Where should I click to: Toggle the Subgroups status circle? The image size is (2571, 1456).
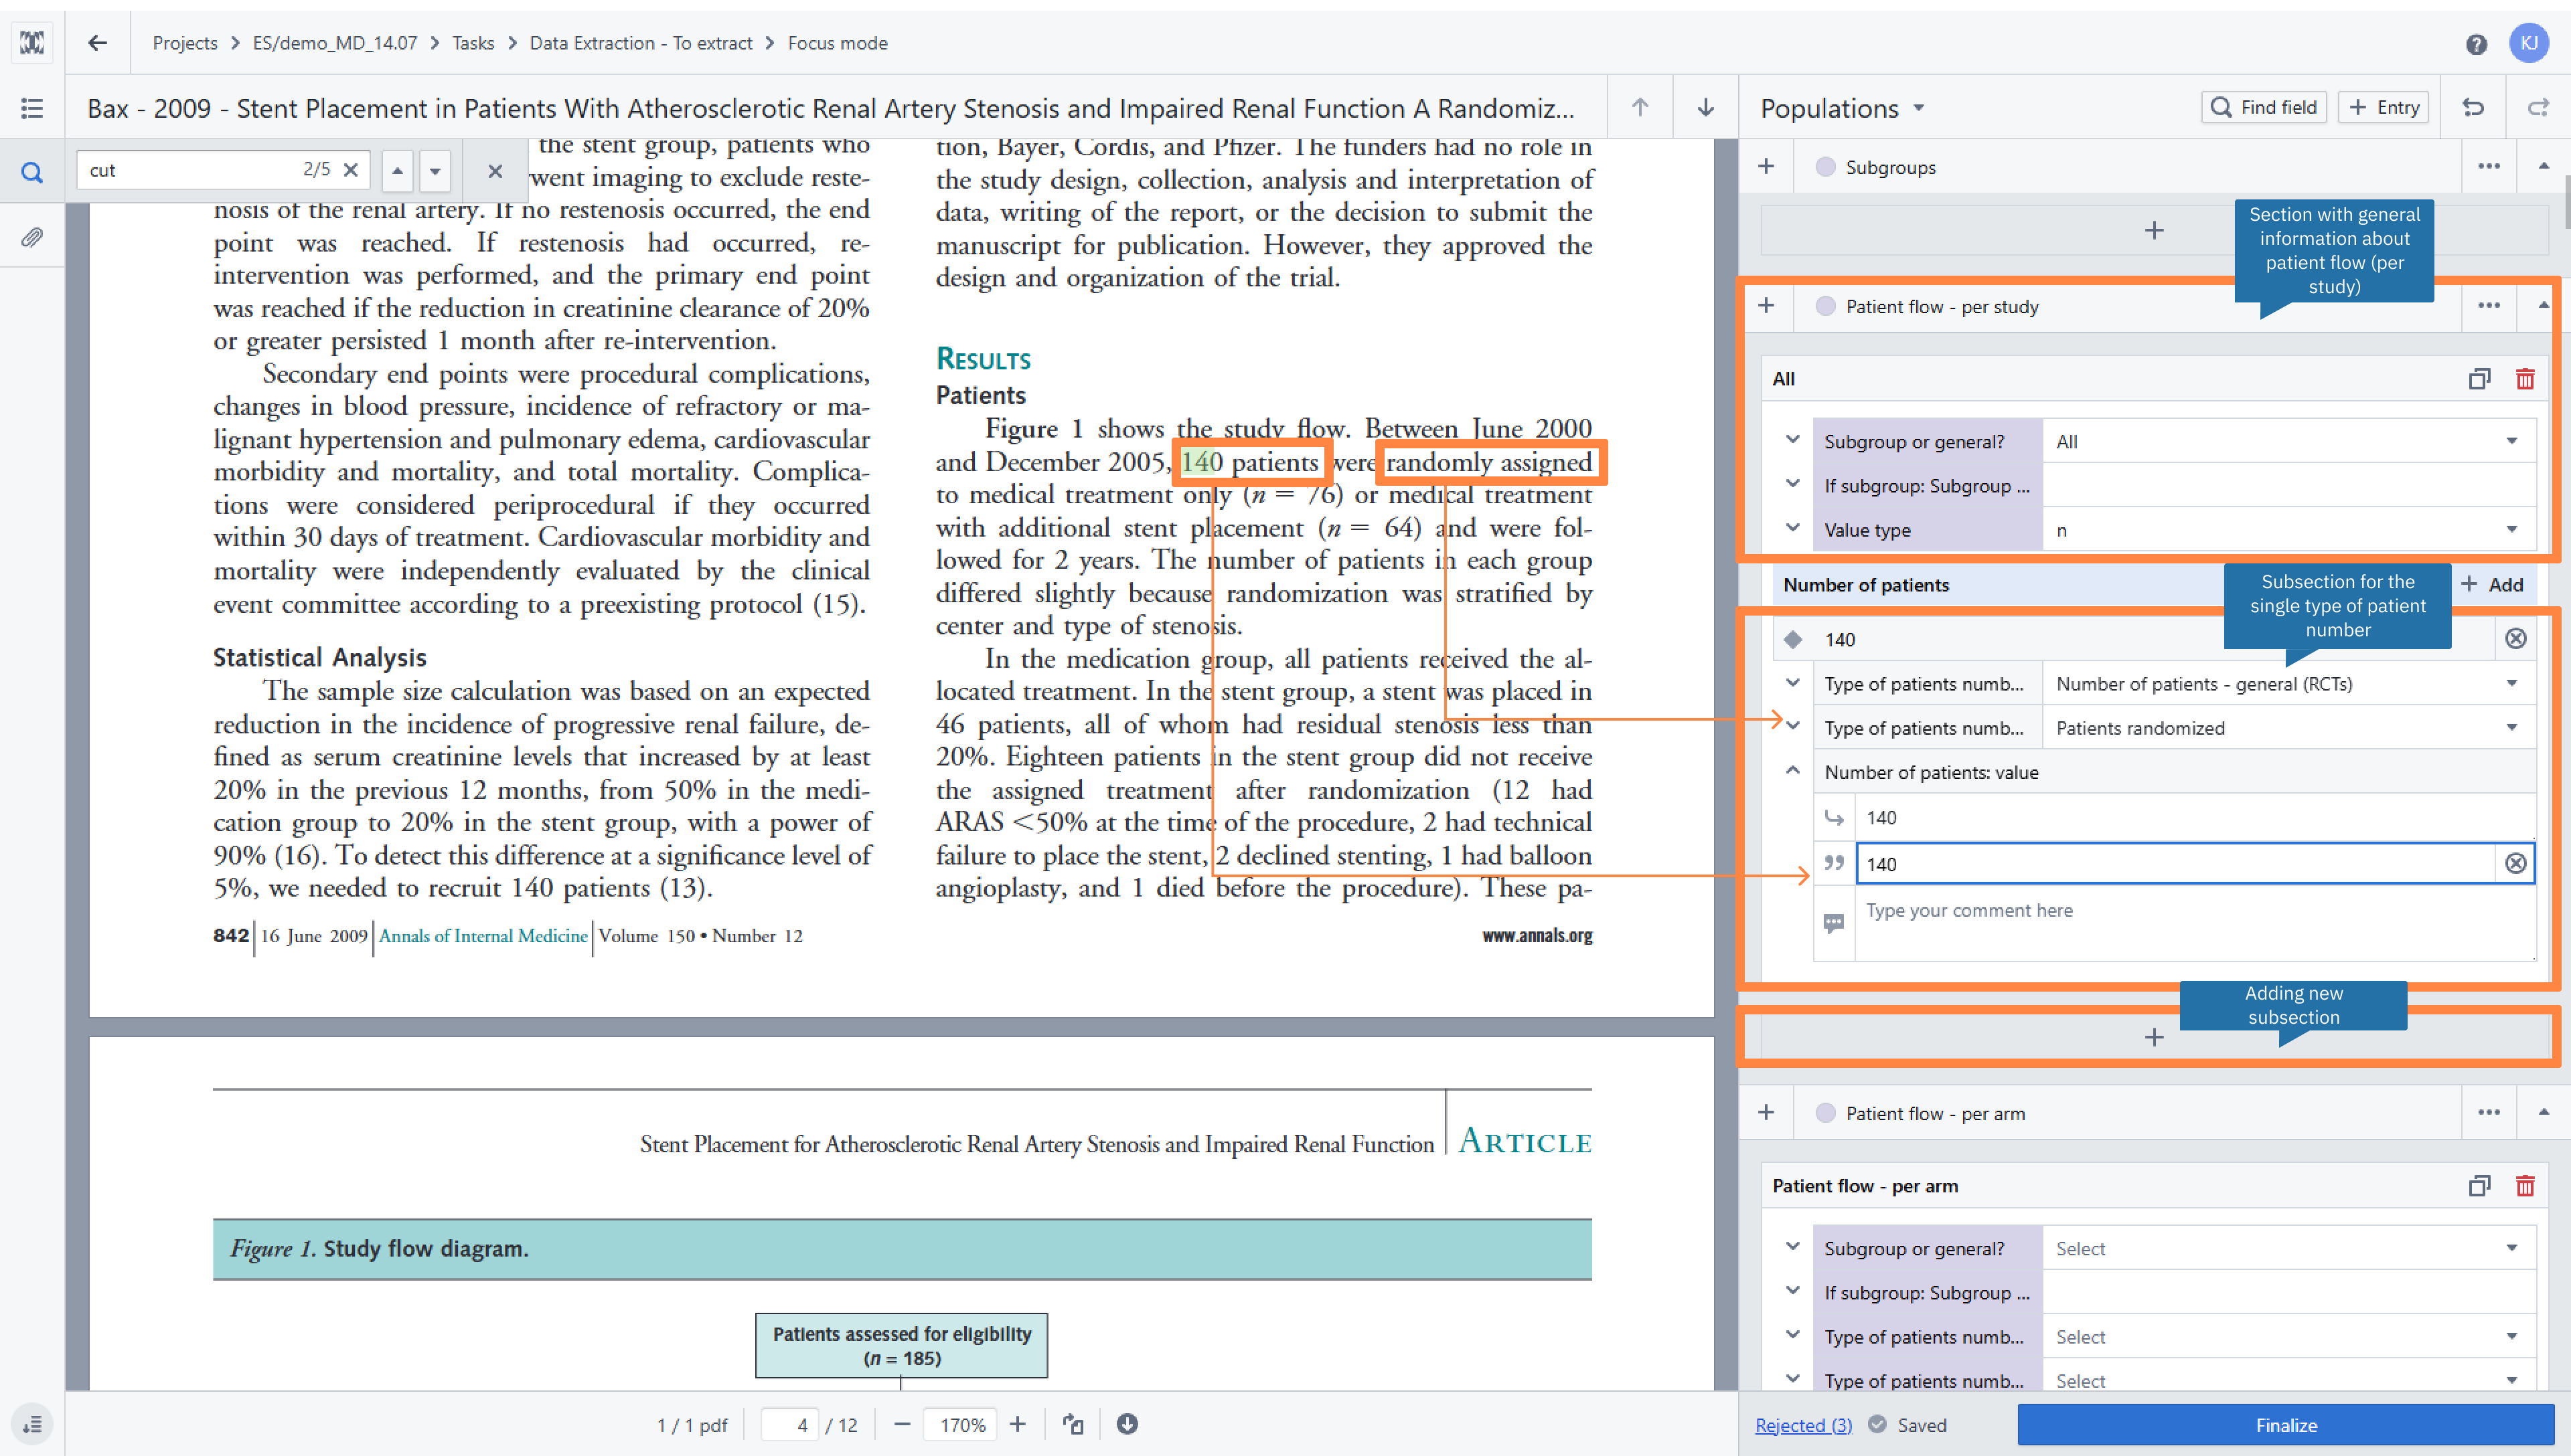coord(1826,167)
